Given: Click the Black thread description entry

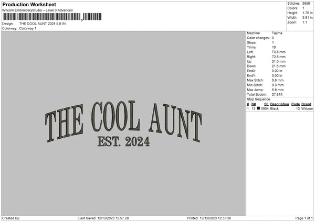Looking at the screenshot, I should click(x=275, y=108).
